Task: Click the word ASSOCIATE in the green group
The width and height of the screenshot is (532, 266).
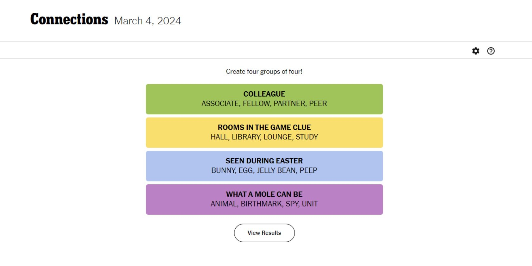Action: [x=220, y=104]
